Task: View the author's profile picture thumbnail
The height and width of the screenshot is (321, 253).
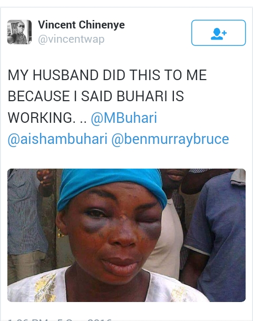Action: (x=20, y=32)
